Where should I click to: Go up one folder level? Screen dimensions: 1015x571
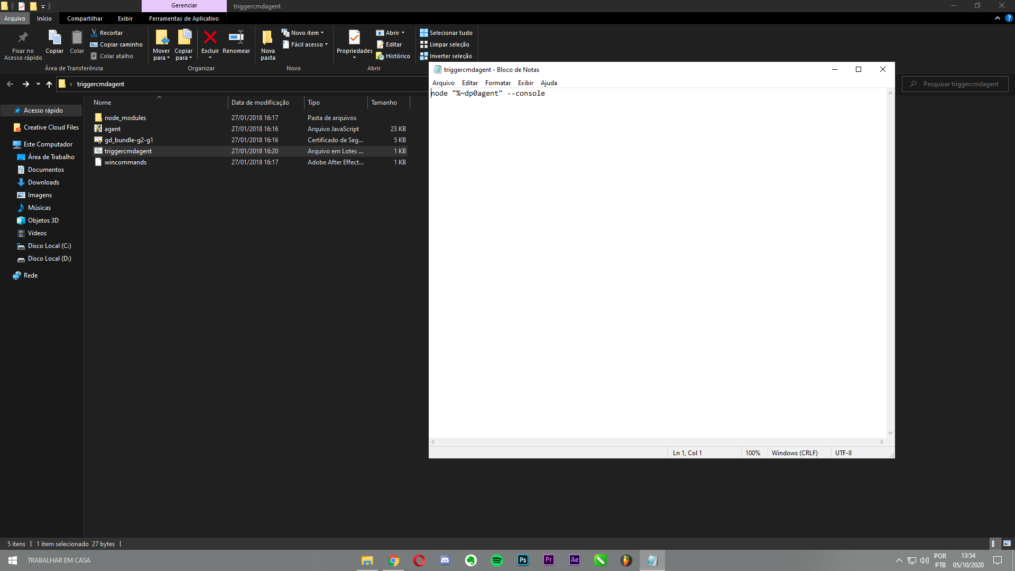click(49, 84)
